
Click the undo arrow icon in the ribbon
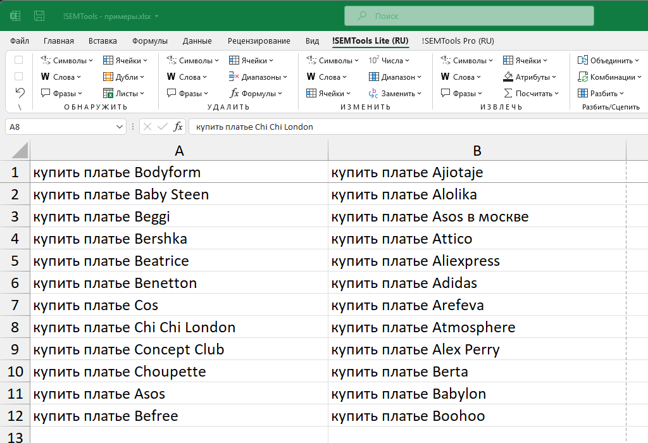(20, 92)
